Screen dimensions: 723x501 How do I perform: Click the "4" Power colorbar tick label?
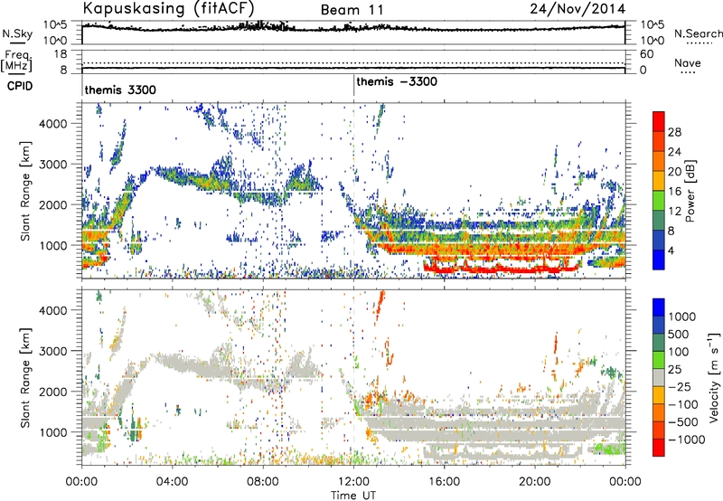click(671, 250)
